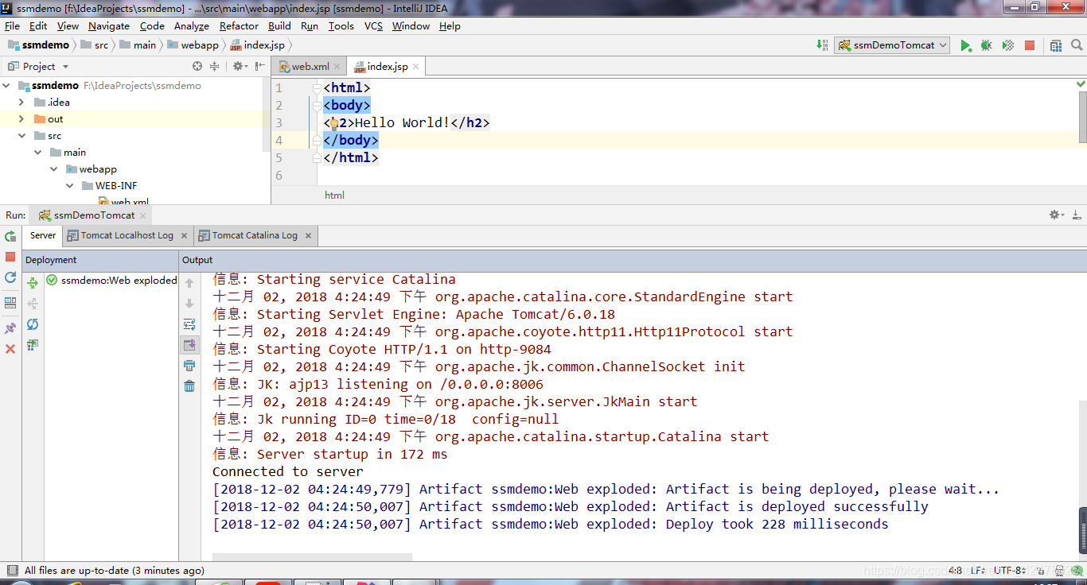Image resolution: width=1087 pixels, height=585 pixels.
Task: Open the Build menu
Action: click(x=279, y=26)
